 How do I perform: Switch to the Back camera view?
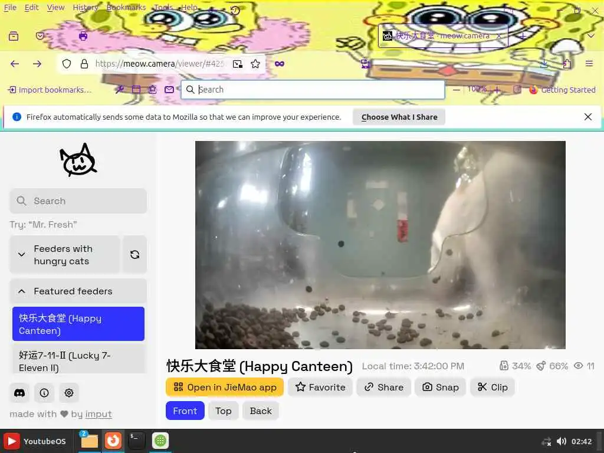261,411
